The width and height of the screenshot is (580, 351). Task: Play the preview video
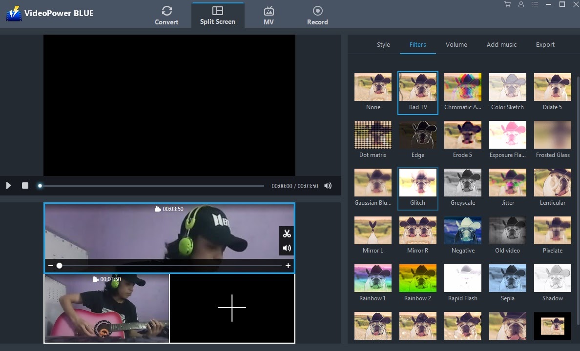click(8, 185)
